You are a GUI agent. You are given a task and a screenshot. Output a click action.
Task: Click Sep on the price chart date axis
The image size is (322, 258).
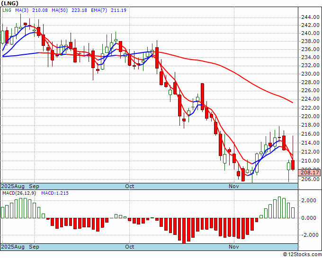pyautogui.click(x=34, y=186)
